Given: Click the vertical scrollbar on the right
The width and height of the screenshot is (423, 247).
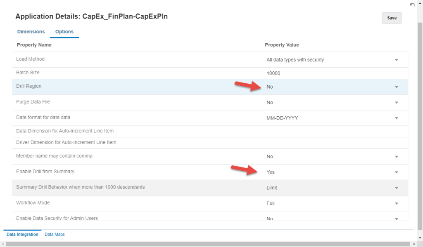Looking at the screenshot, I should click(x=420, y=124).
